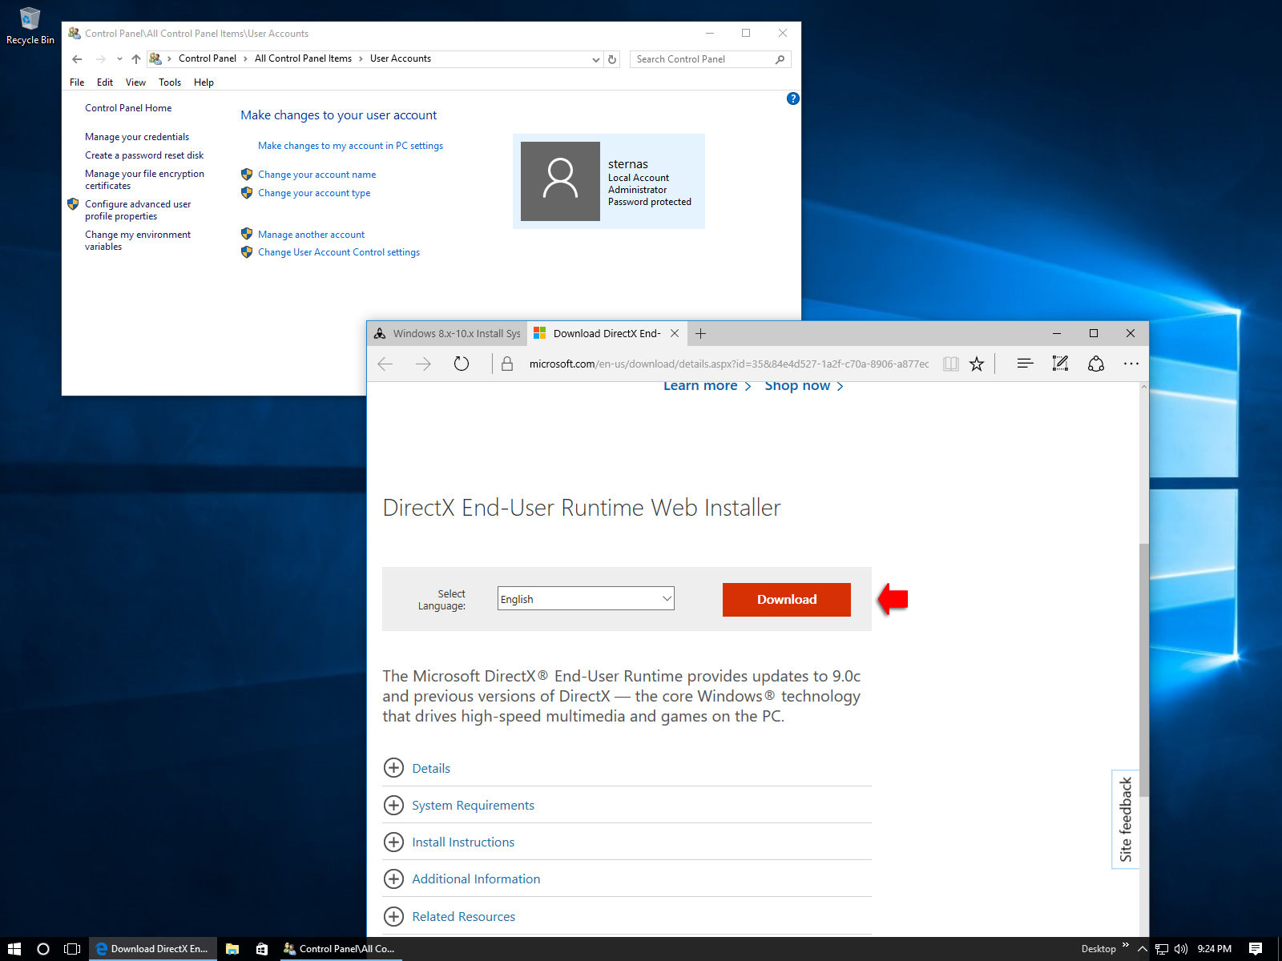
Task: Open Store from taskbar
Action: 261,949
